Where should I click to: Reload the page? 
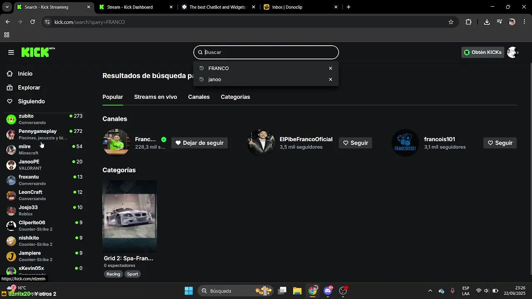click(x=32, y=22)
